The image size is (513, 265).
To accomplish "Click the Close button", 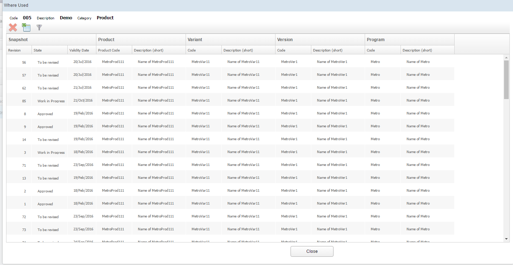I will coord(312,251).
